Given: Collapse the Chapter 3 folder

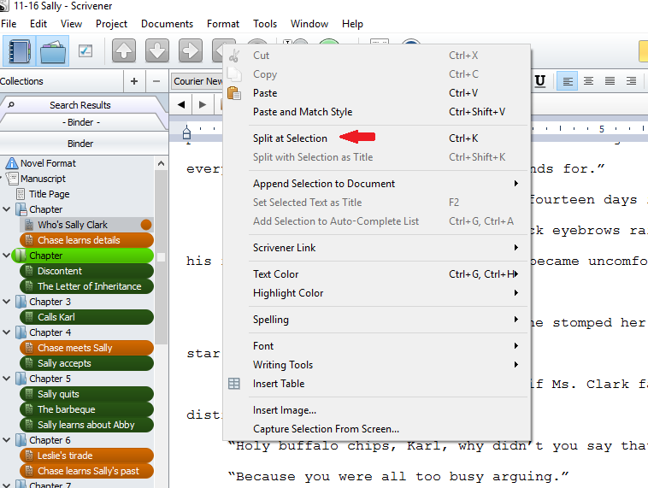Looking at the screenshot, I should tap(6, 302).
